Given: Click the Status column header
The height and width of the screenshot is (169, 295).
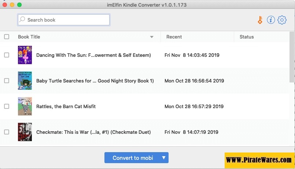Looking at the screenshot, I should pyautogui.click(x=247, y=37).
